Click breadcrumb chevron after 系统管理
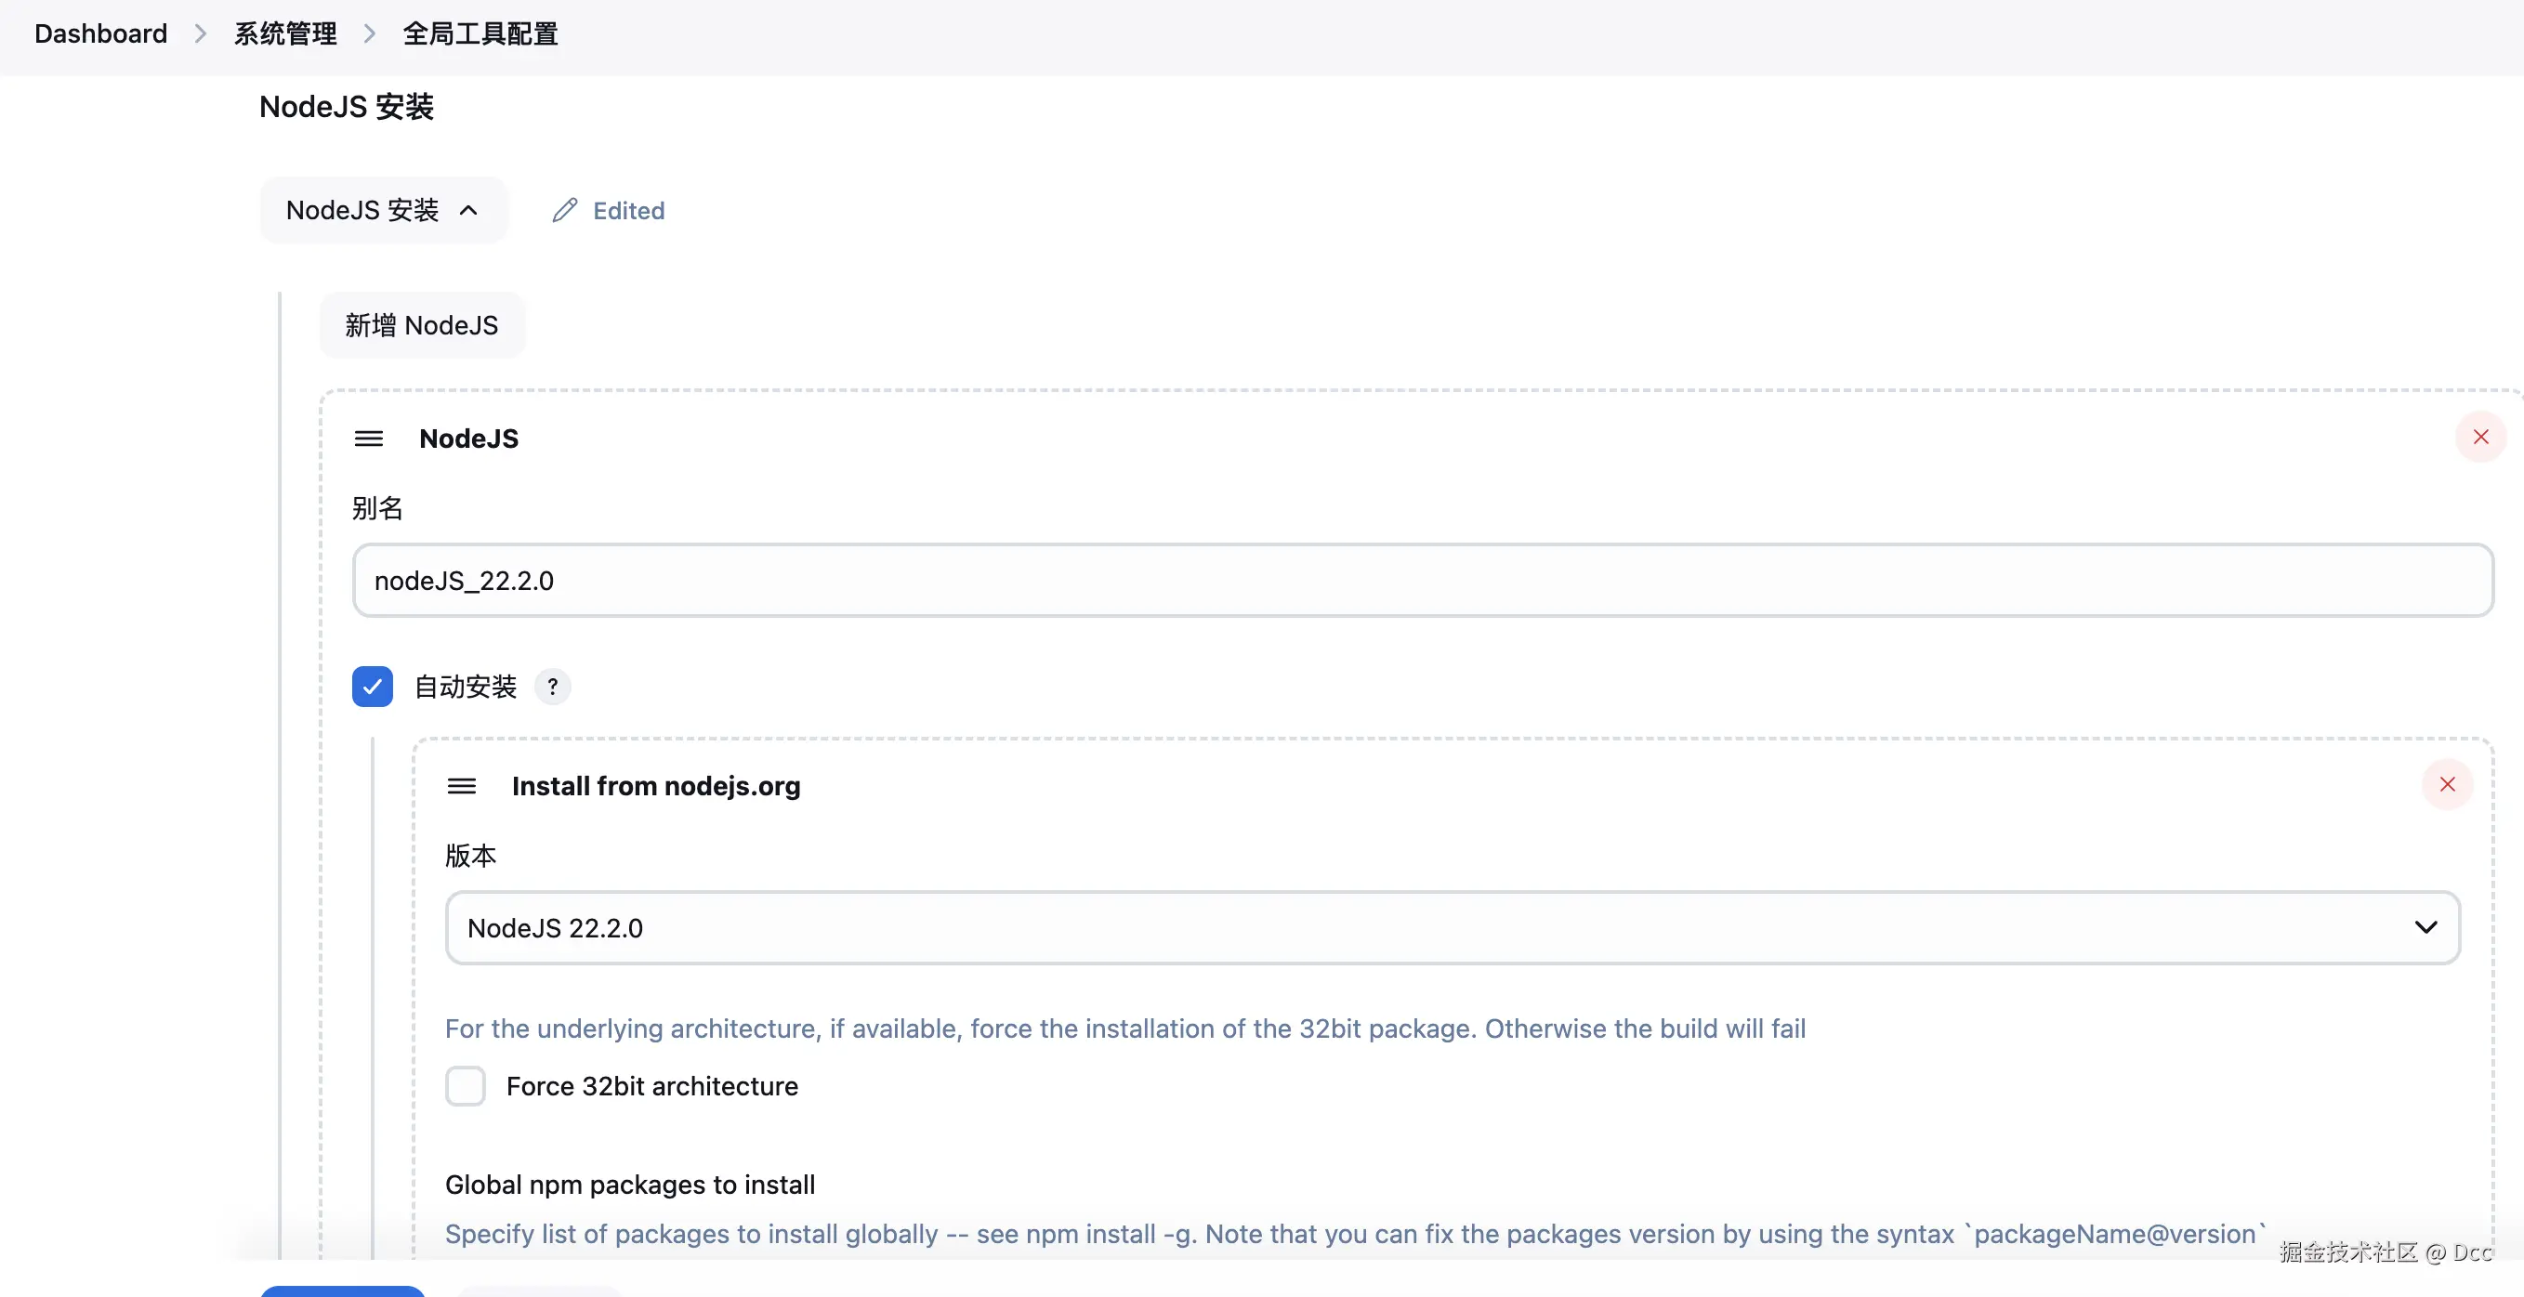This screenshot has width=2524, height=1297. pos(369,34)
